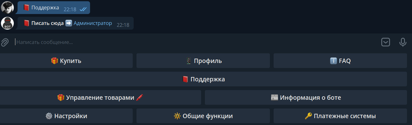
Task: Open the Администратор link
Action: point(93,23)
